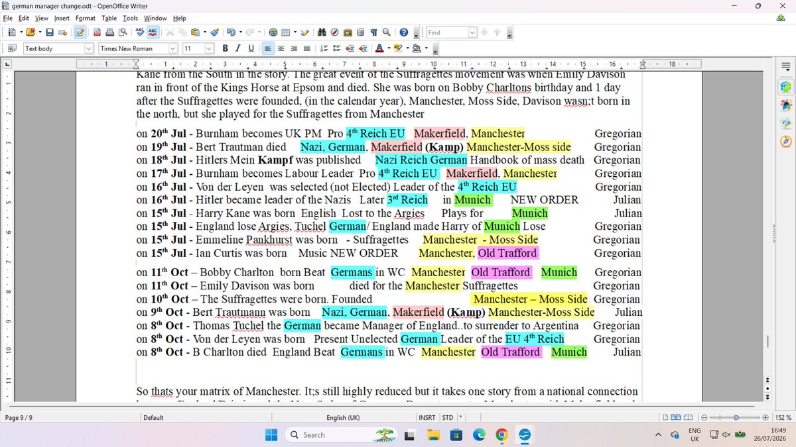Insert a table with the Table icon
The width and height of the screenshot is (796, 447).
tap(285, 32)
